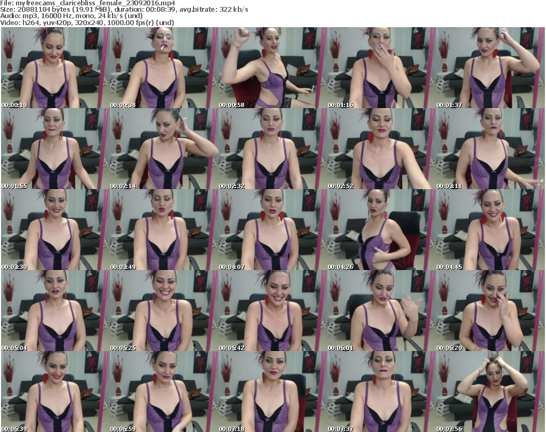Click the 00:02:32 video frame
The image size is (546, 432).
[272, 149]
